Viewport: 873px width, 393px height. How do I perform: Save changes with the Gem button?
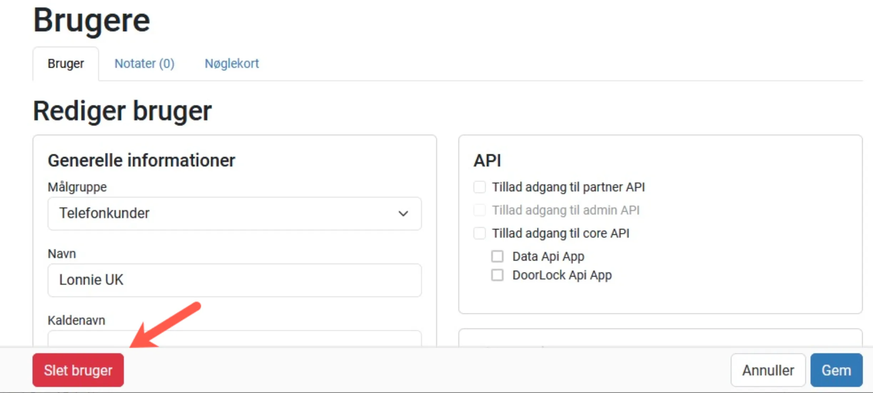tap(836, 370)
